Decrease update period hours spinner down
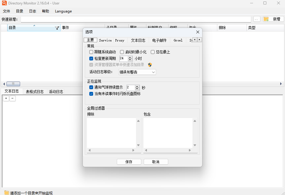Screen dimensions: 285x195 (x=130, y=60)
